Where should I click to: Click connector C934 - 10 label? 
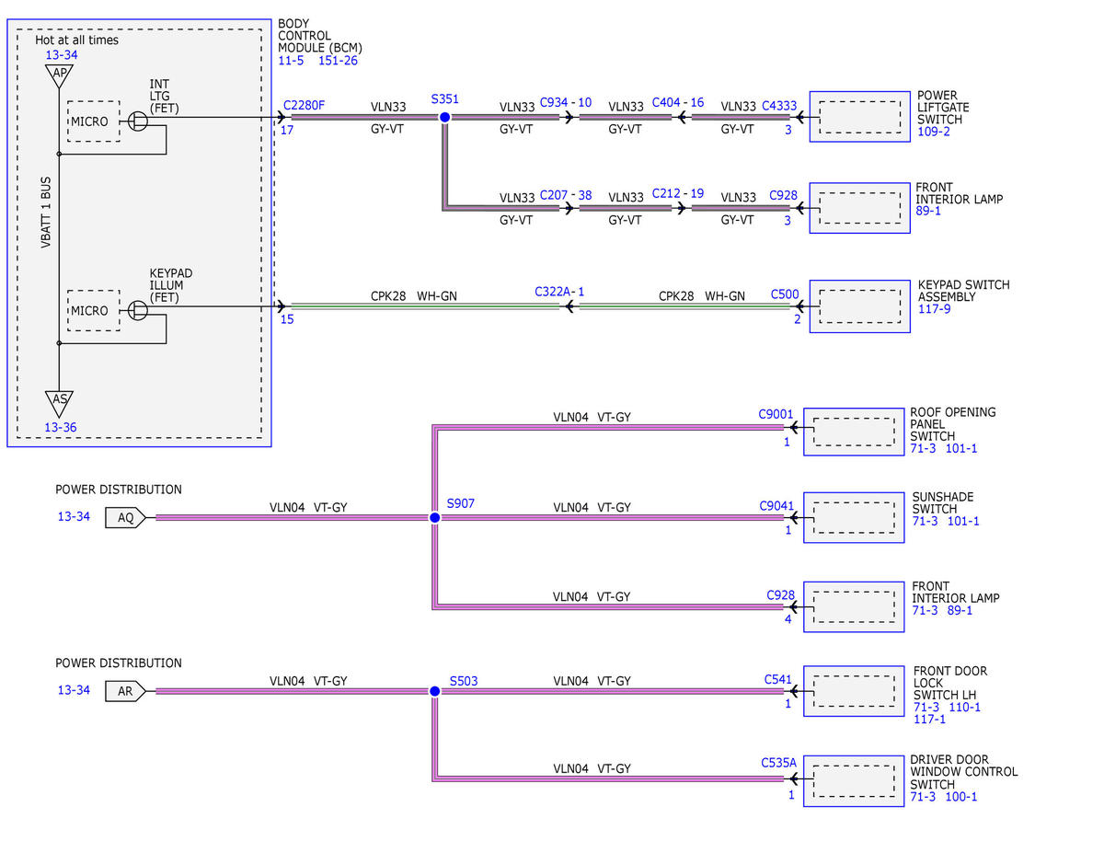tap(566, 102)
